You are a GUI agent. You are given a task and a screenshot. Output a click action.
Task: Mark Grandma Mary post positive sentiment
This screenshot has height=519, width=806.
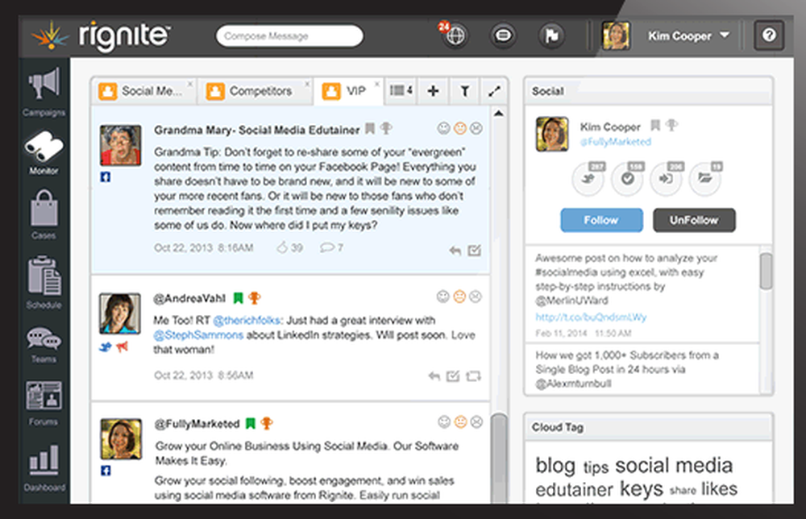[443, 128]
